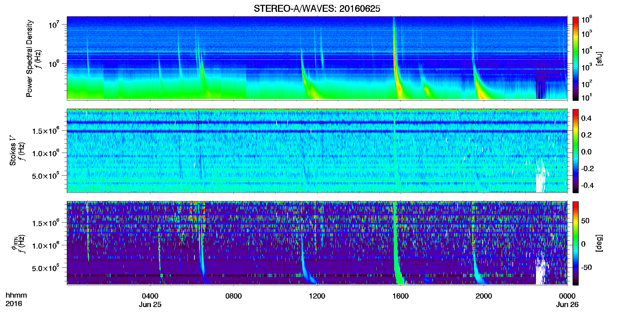Click the 5.0×10^5 tick on the φRTN panel

pyautogui.click(x=46, y=268)
